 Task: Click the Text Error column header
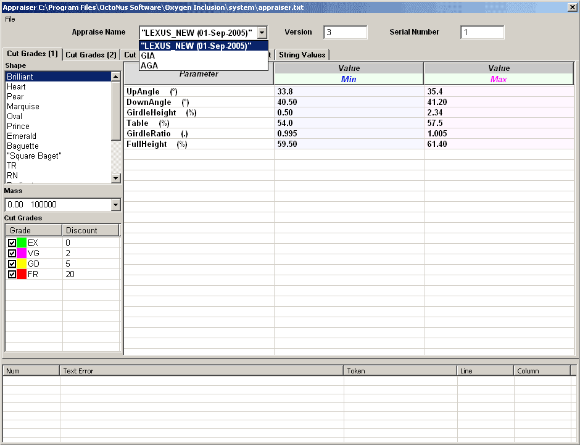click(201, 371)
